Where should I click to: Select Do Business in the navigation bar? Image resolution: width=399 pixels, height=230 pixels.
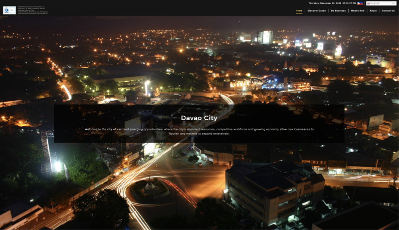(x=338, y=10)
